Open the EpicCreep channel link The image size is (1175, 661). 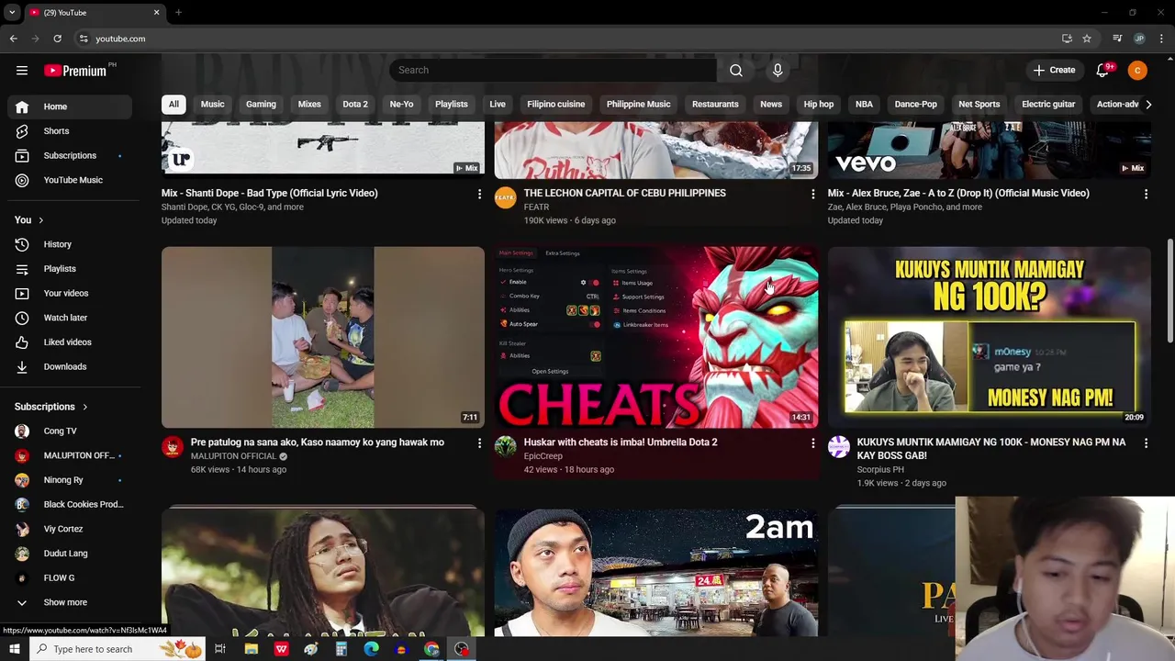543,456
